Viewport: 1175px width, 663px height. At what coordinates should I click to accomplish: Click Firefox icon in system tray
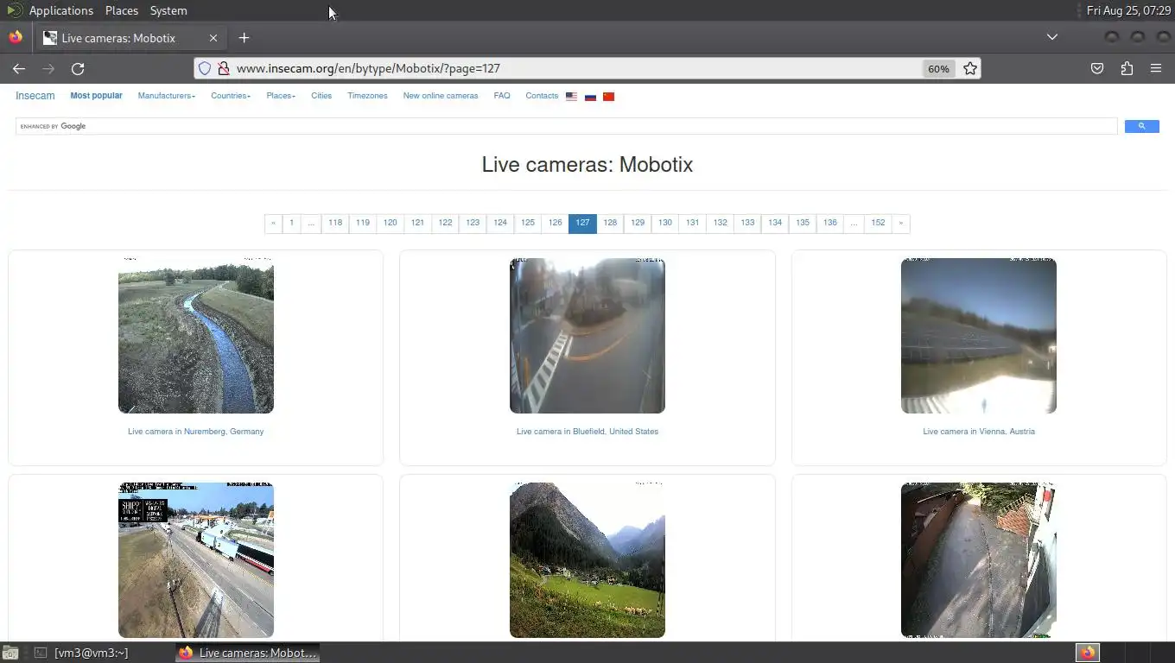[1088, 653]
